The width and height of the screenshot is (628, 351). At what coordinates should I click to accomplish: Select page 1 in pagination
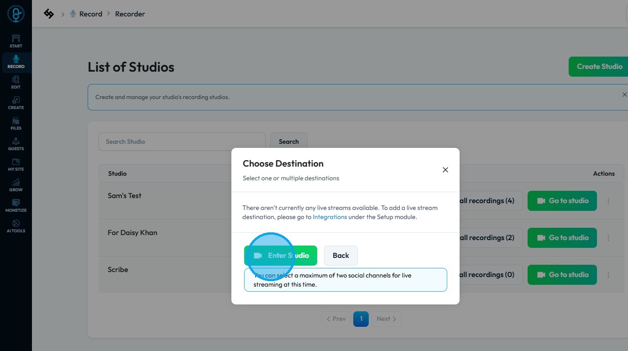[361, 319]
